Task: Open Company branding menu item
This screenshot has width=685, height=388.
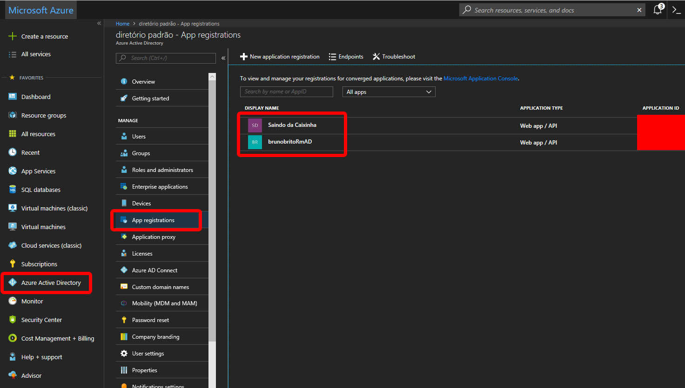Action: tap(162, 337)
